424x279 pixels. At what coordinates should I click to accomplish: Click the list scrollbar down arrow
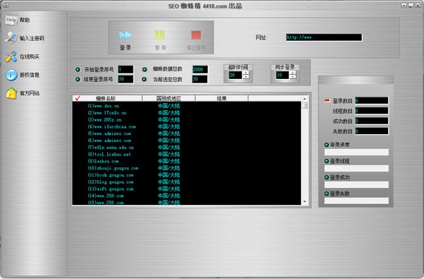[305, 202]
